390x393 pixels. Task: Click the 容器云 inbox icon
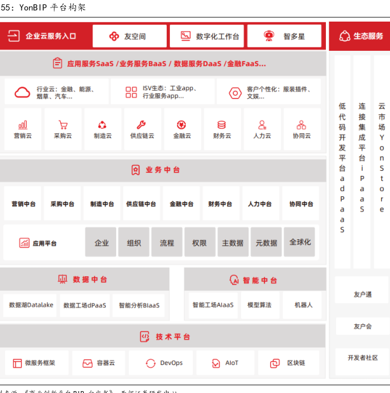[88, 363]
